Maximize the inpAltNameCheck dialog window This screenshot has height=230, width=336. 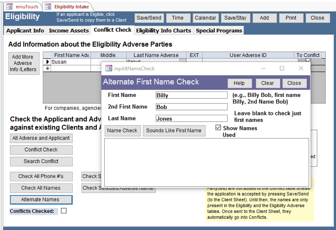click(x=282, y=69)
